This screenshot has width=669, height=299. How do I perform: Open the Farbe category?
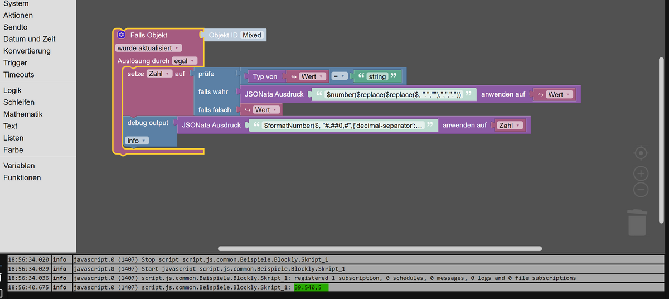[x=13, y=149]
